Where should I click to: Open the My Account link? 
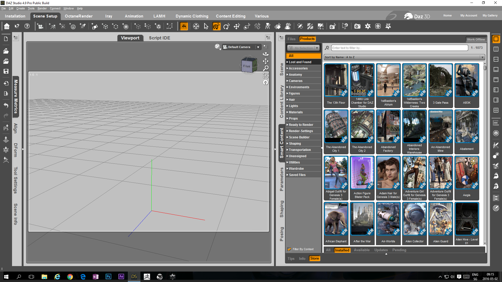469,16
